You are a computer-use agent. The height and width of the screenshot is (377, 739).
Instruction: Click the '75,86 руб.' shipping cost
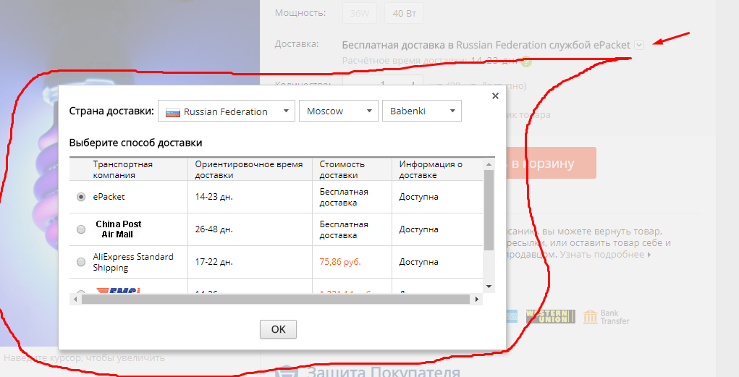(339, 262)
